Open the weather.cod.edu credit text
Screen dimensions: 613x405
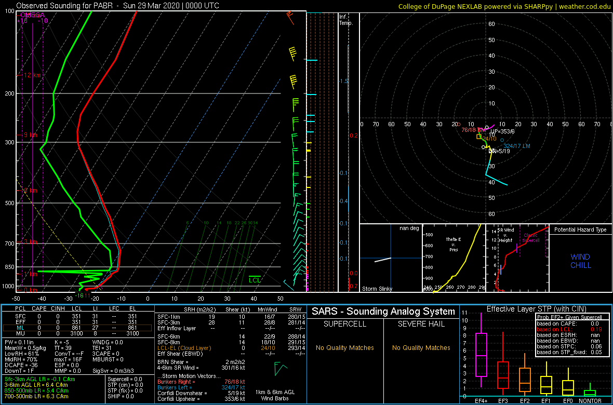585,6
